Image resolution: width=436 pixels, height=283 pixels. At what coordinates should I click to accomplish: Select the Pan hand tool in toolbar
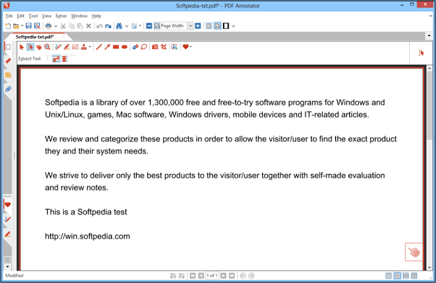coord(39,47)
